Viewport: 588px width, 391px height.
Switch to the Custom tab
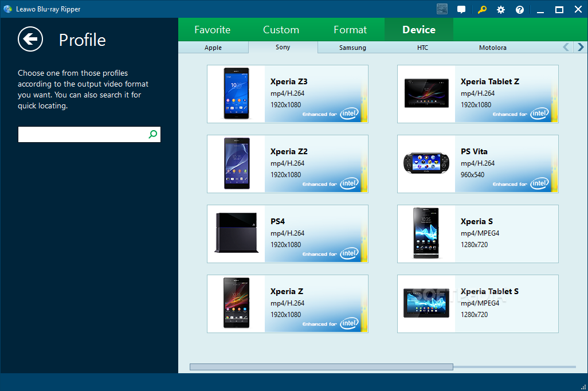point(281,30)
